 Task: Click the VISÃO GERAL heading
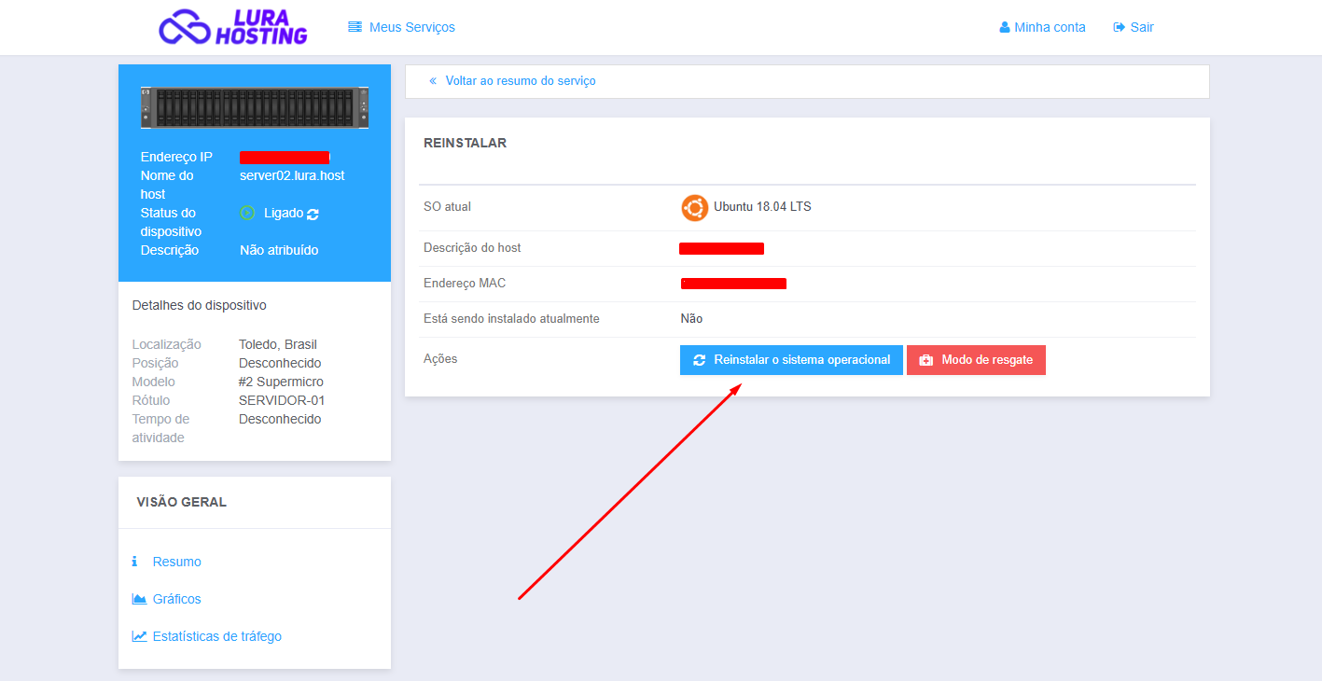click(181, 502)
